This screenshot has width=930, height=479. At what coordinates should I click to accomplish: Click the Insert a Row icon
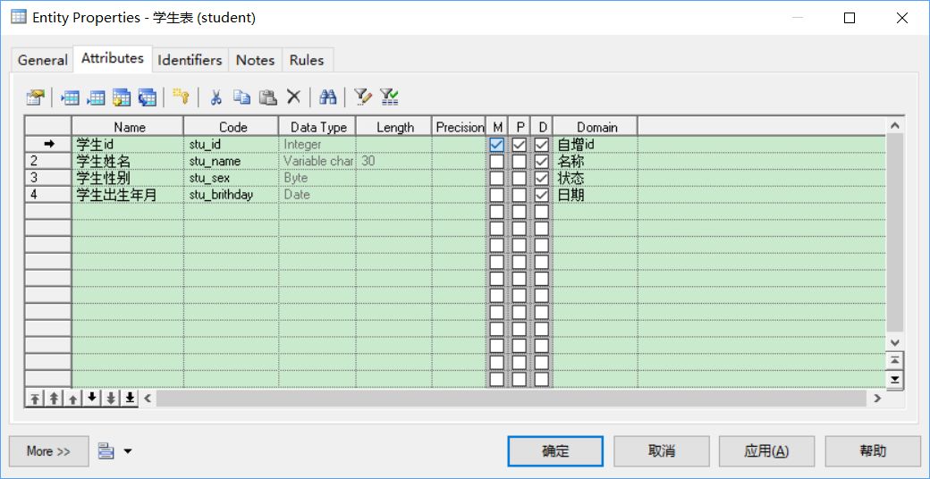pyautogui.click(x=71, y=97)
